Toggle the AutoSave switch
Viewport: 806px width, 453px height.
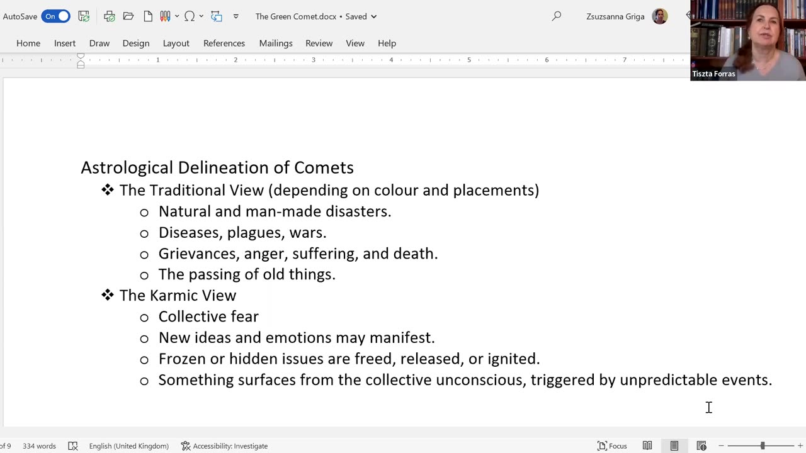[55, 16]
